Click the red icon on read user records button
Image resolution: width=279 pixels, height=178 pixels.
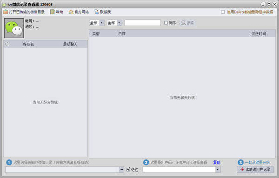pyautogui.click(x=242, y=170)
